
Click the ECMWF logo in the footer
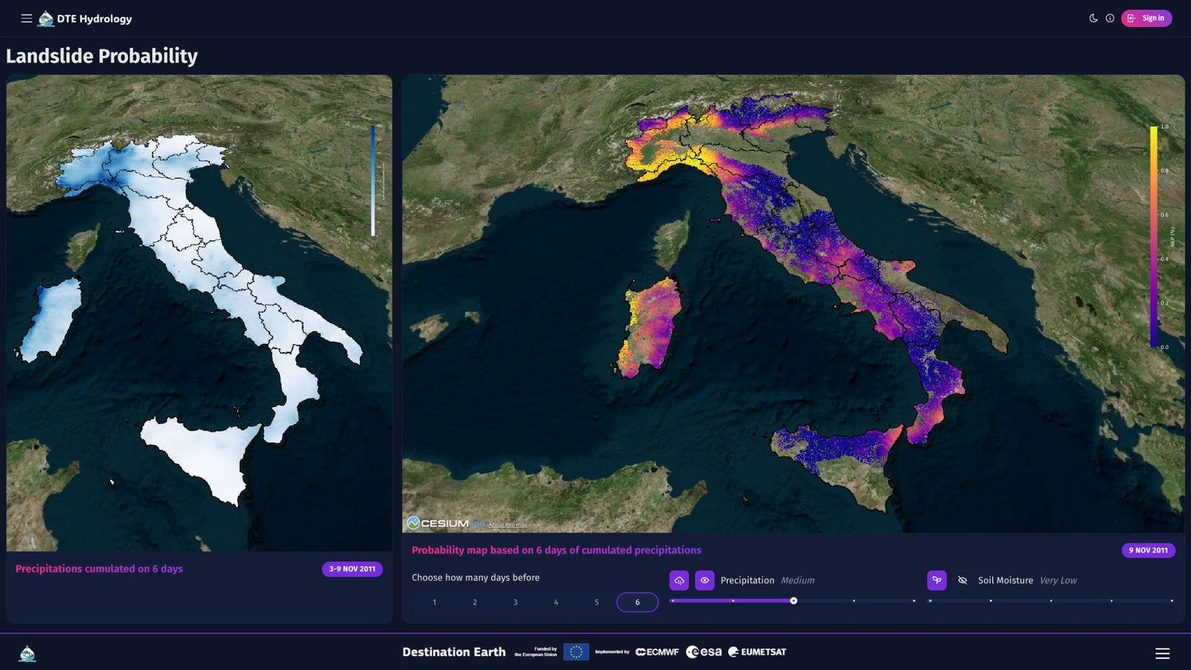tap(658, 651)
